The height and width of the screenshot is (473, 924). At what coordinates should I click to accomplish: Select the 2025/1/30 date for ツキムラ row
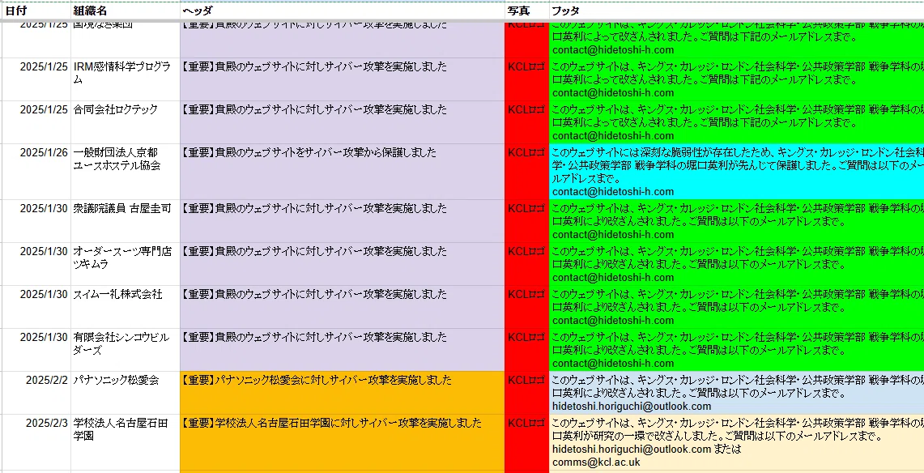36,265
